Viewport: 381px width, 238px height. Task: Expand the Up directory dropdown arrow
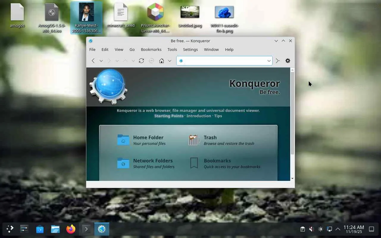pos(133,61)
